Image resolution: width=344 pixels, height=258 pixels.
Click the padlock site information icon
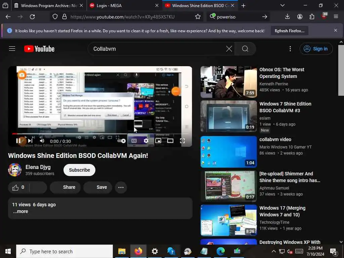(x=64, y=17)
